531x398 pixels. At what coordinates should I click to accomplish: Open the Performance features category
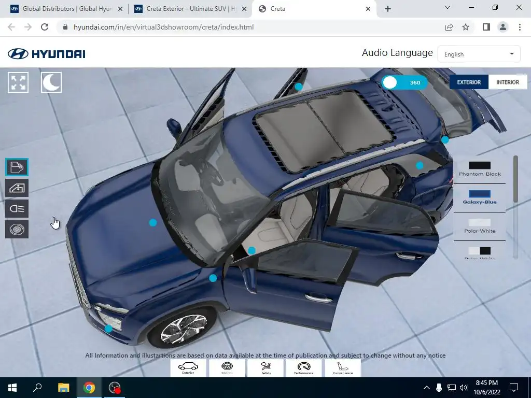304,368
